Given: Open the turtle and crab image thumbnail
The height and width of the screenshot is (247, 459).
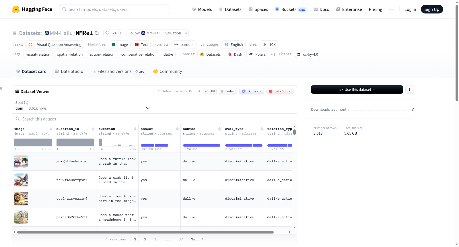Looking at the screenshot, I should click(21, 161).
